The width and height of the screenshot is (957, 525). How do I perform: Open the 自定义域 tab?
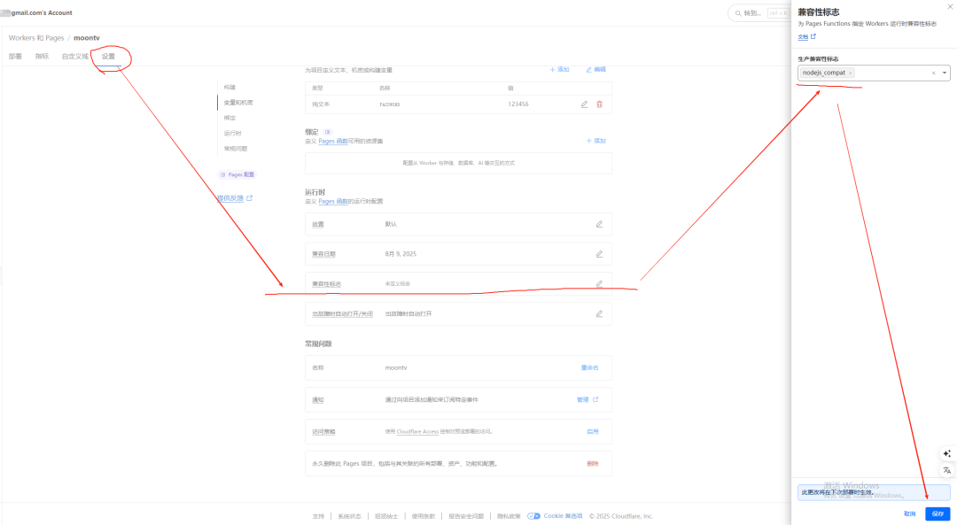75,56
